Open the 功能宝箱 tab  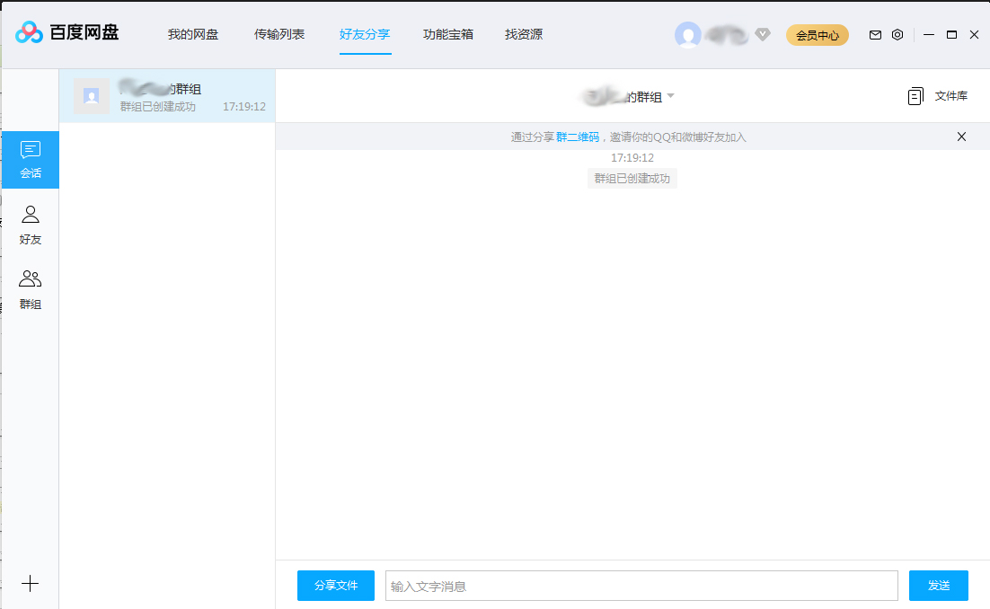point(447,34)
